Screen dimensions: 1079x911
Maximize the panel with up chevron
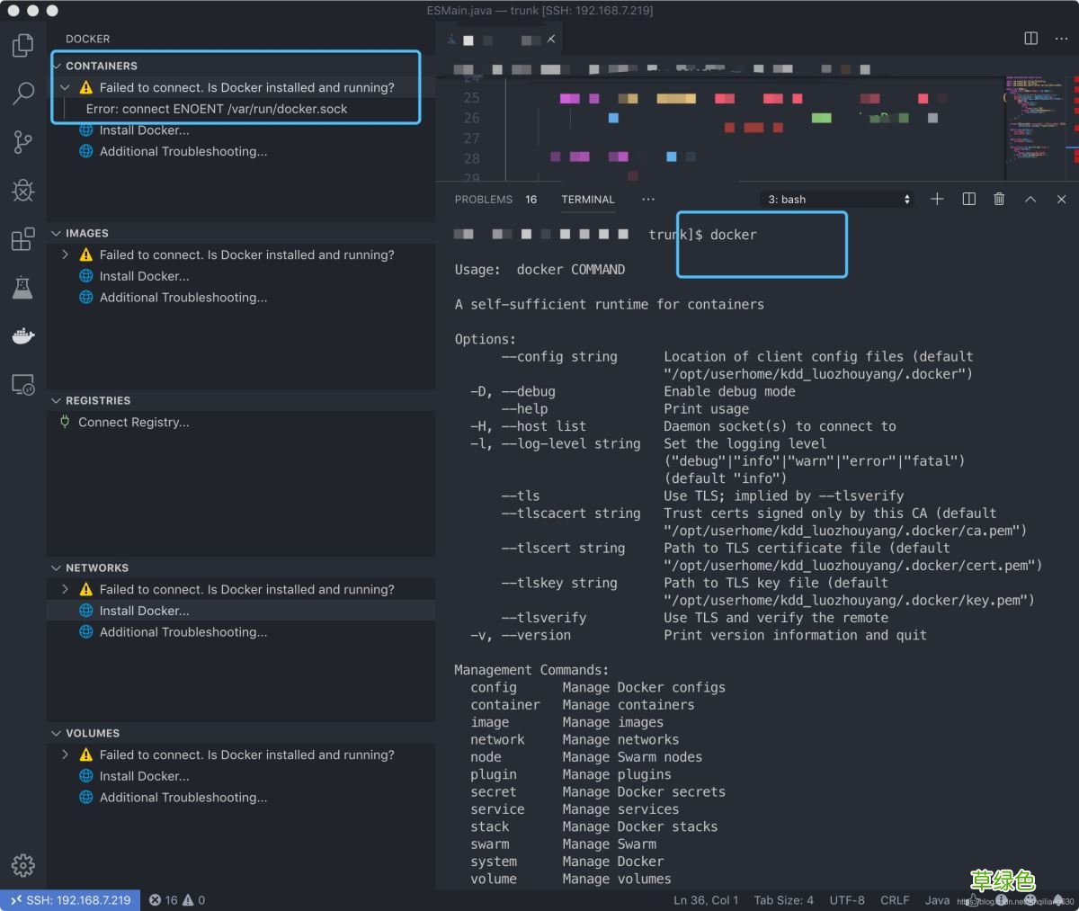click(1030, 199)
